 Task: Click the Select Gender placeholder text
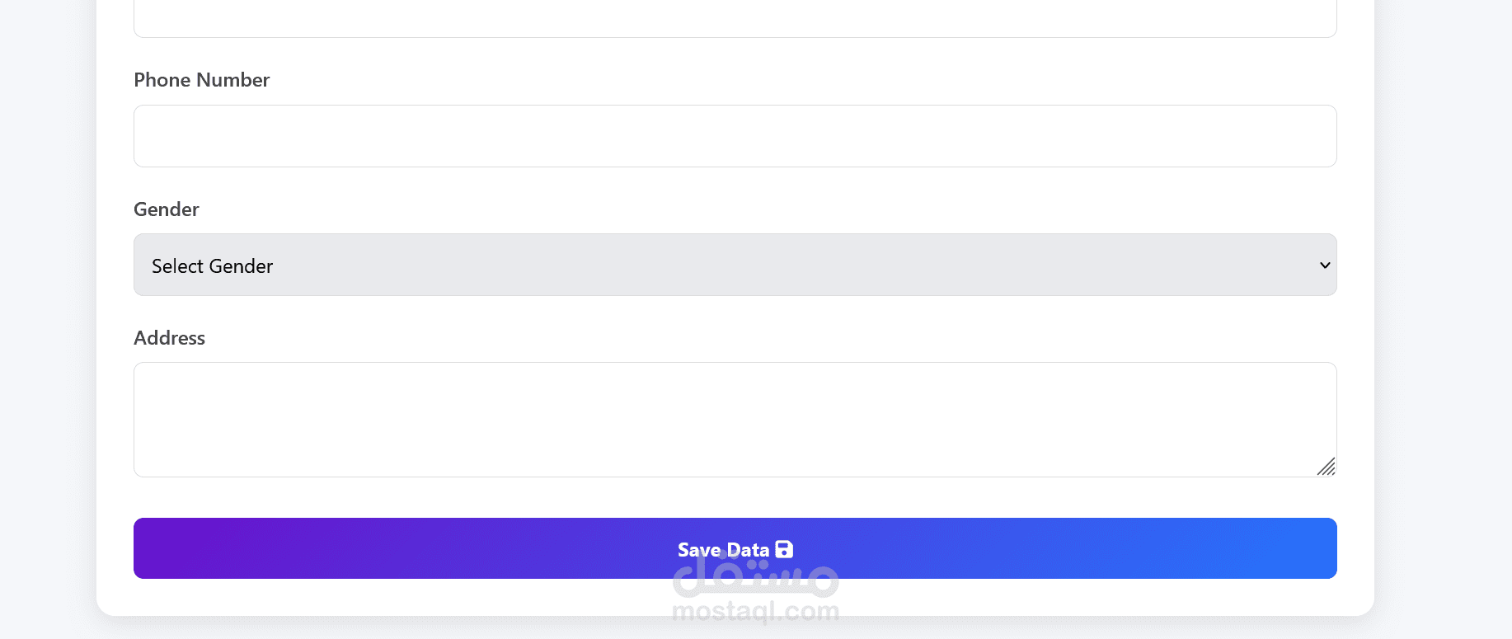tap(212, 266)
